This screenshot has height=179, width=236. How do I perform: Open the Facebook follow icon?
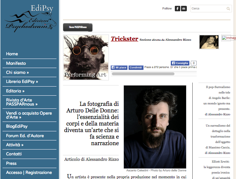177,9
